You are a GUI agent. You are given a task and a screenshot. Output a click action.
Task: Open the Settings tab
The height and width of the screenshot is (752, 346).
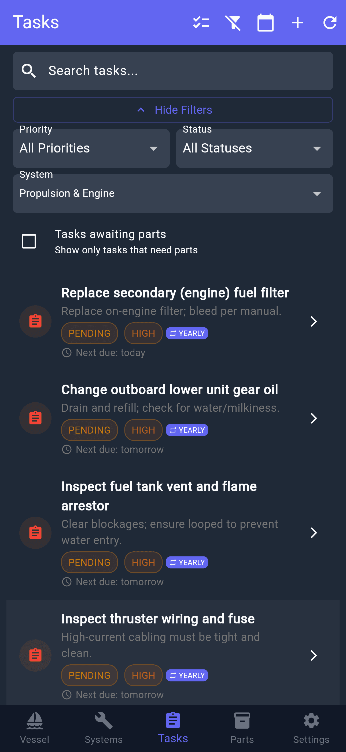[x=311, y=728]
